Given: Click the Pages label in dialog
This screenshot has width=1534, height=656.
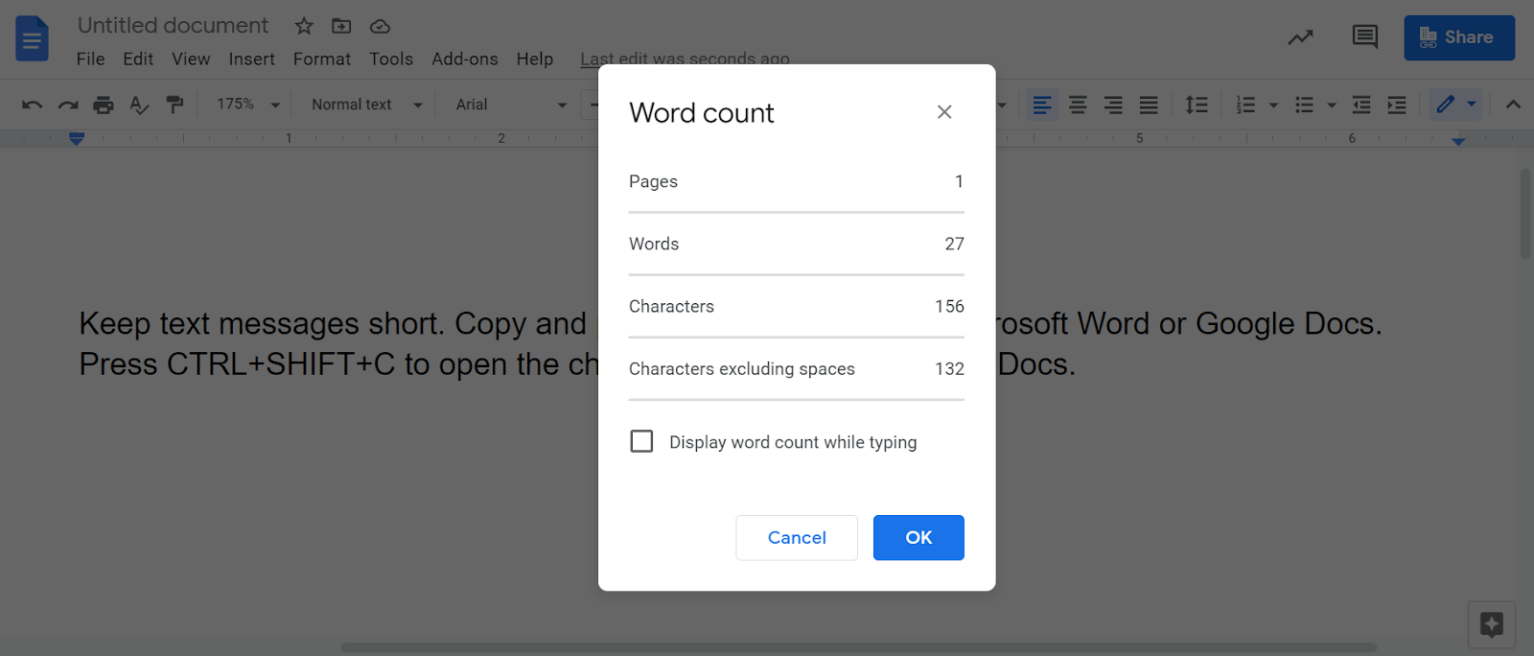Looking at the screenshot, I should coord(653,182).
